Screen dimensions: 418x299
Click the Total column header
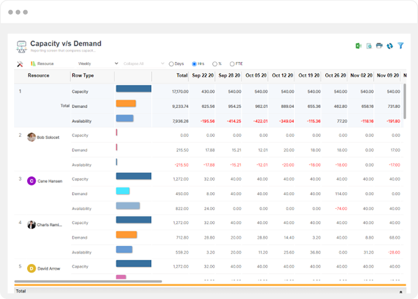pos(182,76)
